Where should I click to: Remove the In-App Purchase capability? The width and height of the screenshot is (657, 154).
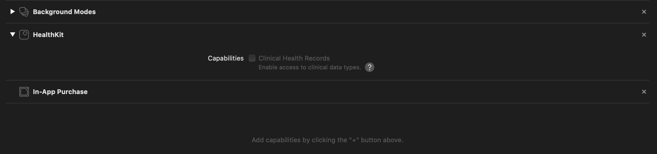click(x=644, y=92)
